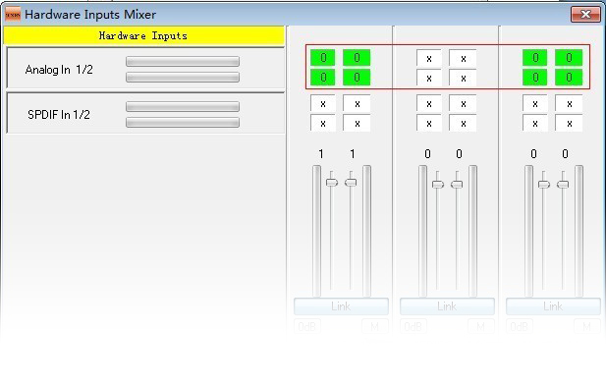Click the 0dB button of first strip

pos(307,327)
